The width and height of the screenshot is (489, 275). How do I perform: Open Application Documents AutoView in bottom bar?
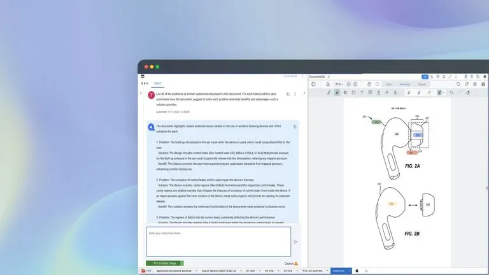click(174, 271)
